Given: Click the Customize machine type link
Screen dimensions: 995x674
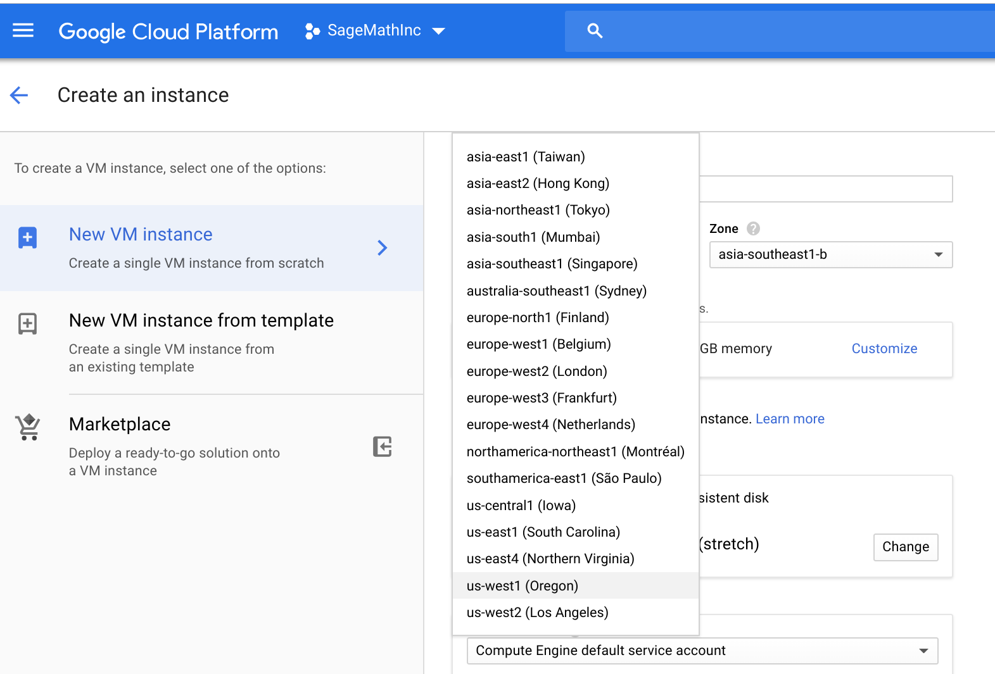Looking at the screenshot, I should 884,349.
